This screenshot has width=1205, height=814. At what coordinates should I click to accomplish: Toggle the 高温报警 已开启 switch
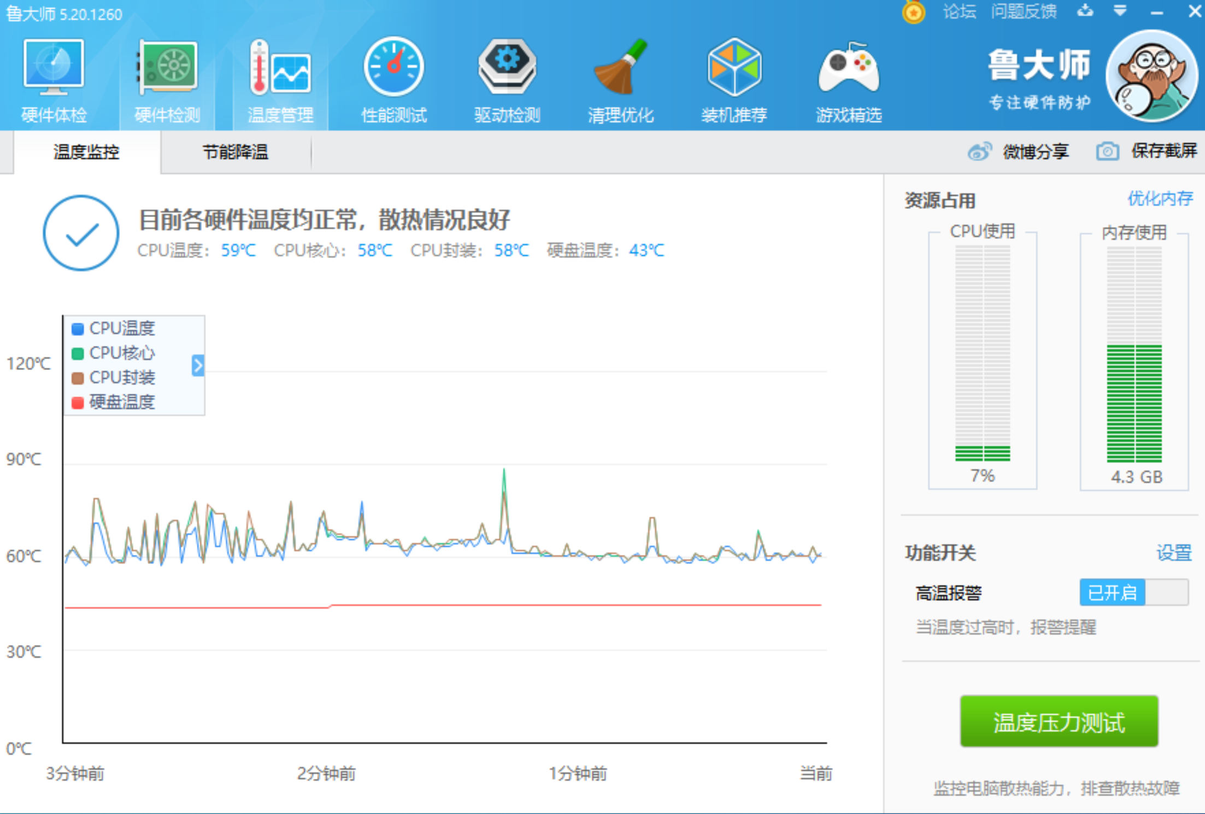[x=1134, y=592]
